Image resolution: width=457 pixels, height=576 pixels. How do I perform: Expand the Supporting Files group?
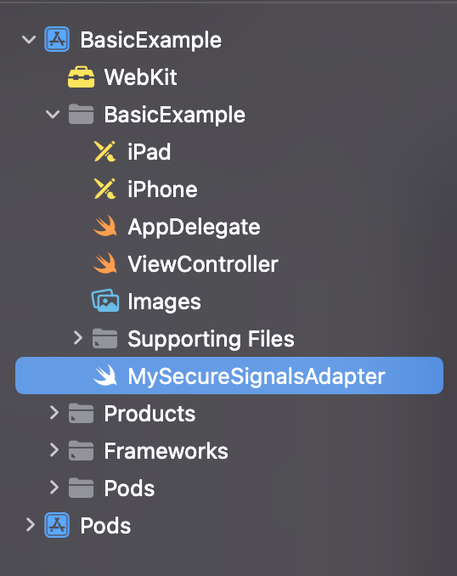pos(77,338)
